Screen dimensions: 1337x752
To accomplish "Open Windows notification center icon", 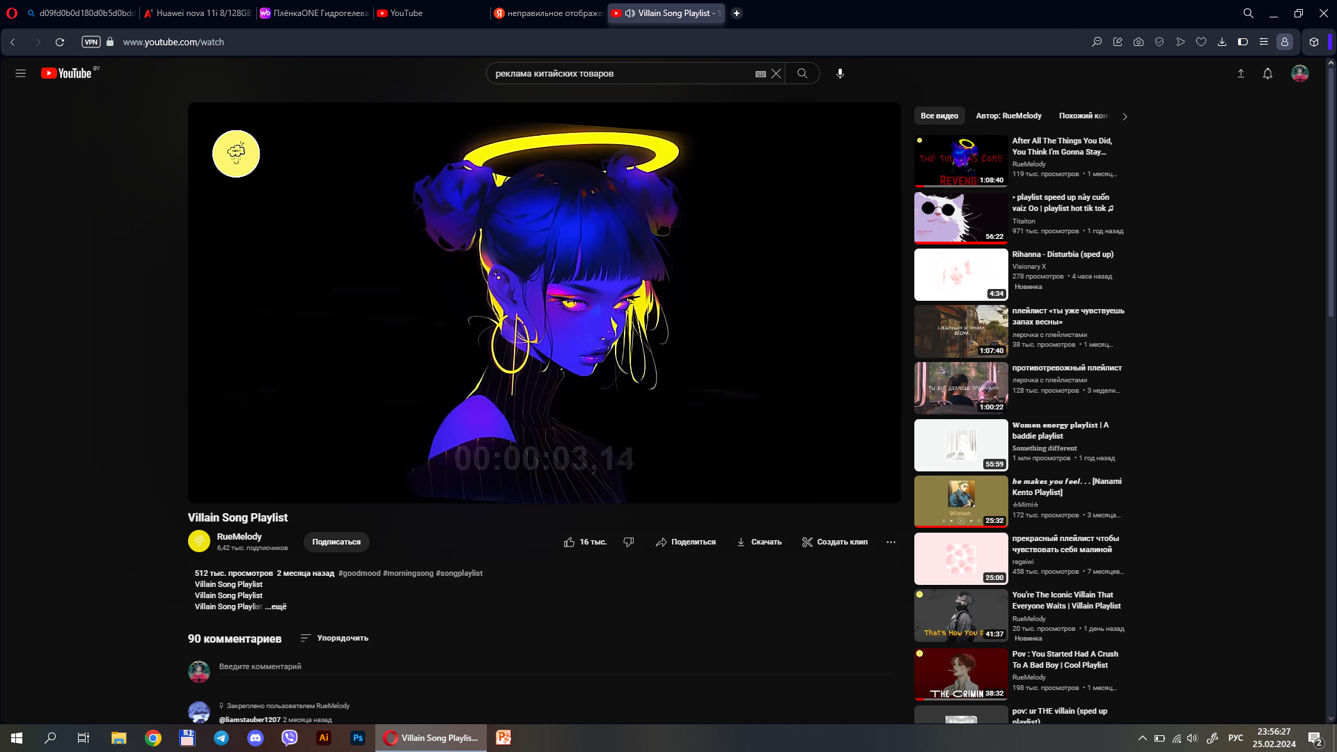I will [1315, 738].
